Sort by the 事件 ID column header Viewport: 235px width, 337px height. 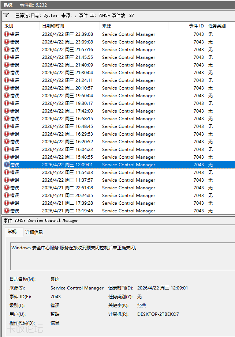[x=187, y=26]
